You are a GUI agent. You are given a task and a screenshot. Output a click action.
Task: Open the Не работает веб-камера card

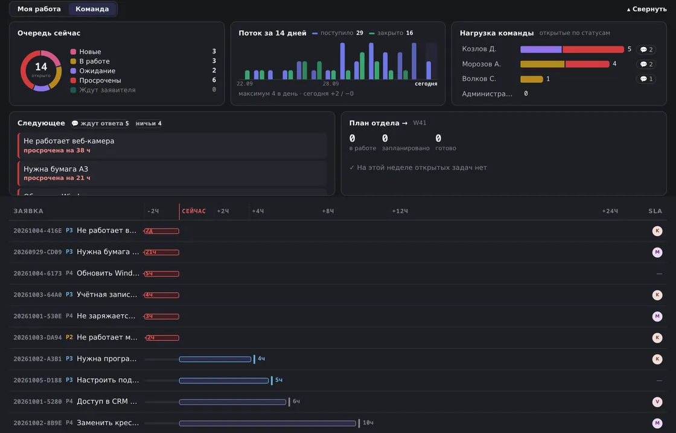point(173,145)
